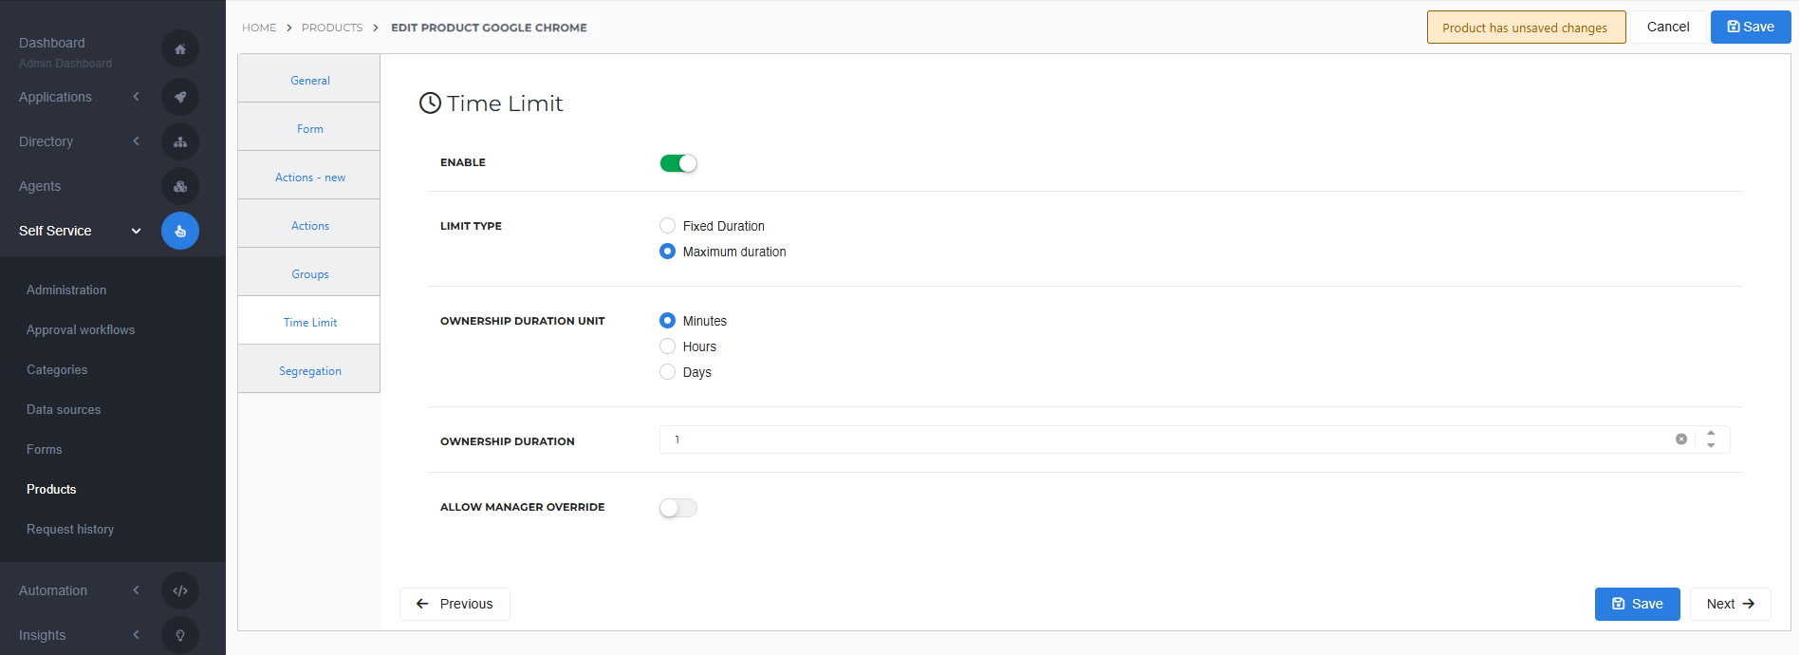The width and height of the screenshot is (1800, 655).
Task: Click the Self Service hand icon
Action: point(180,231)
